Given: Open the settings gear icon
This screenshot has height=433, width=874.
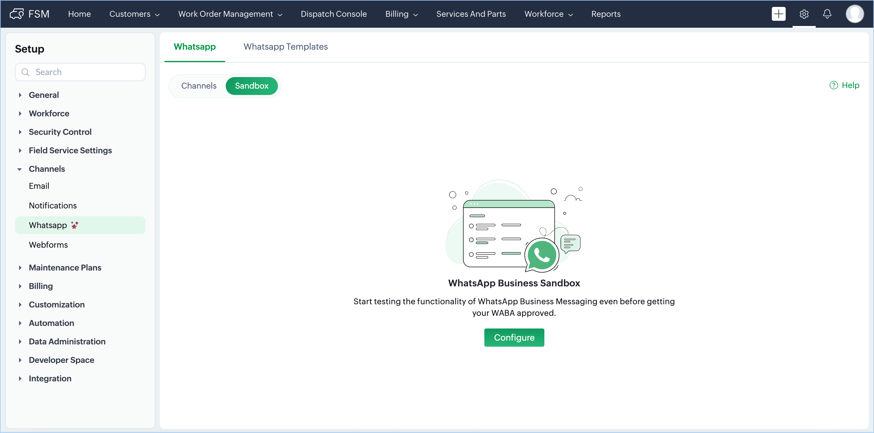Looking at the screenshot, I should (x=804, y=14).
